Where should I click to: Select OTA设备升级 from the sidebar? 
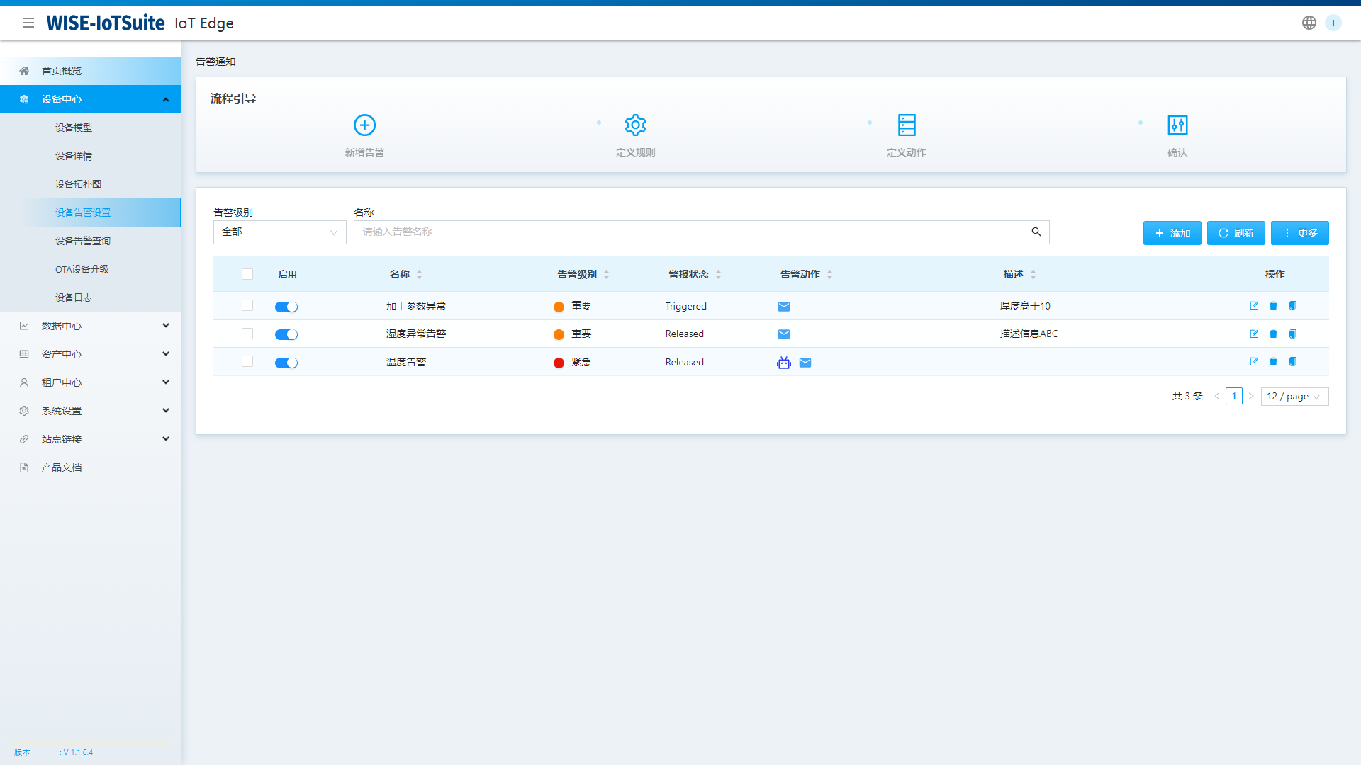(x=82, y=269)
